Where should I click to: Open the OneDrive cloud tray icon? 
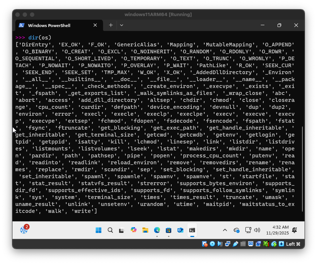click(x=236, y=230)
